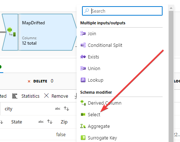Sort the State column using arrows
180x142 pixels.
(x=50, y=122)
